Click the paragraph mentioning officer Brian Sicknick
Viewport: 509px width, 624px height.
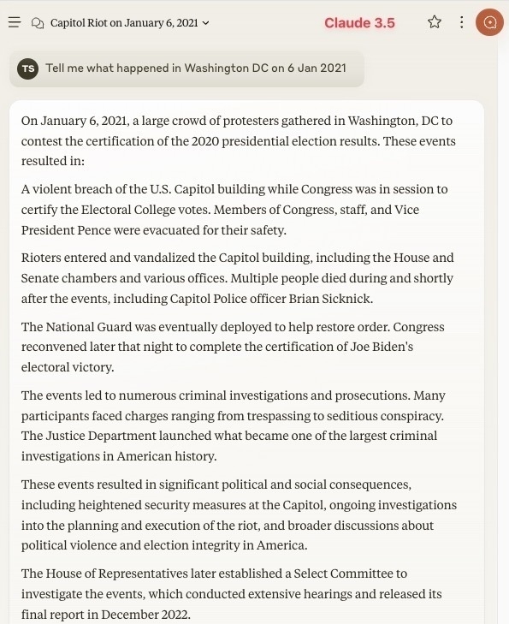pos(238,278)
